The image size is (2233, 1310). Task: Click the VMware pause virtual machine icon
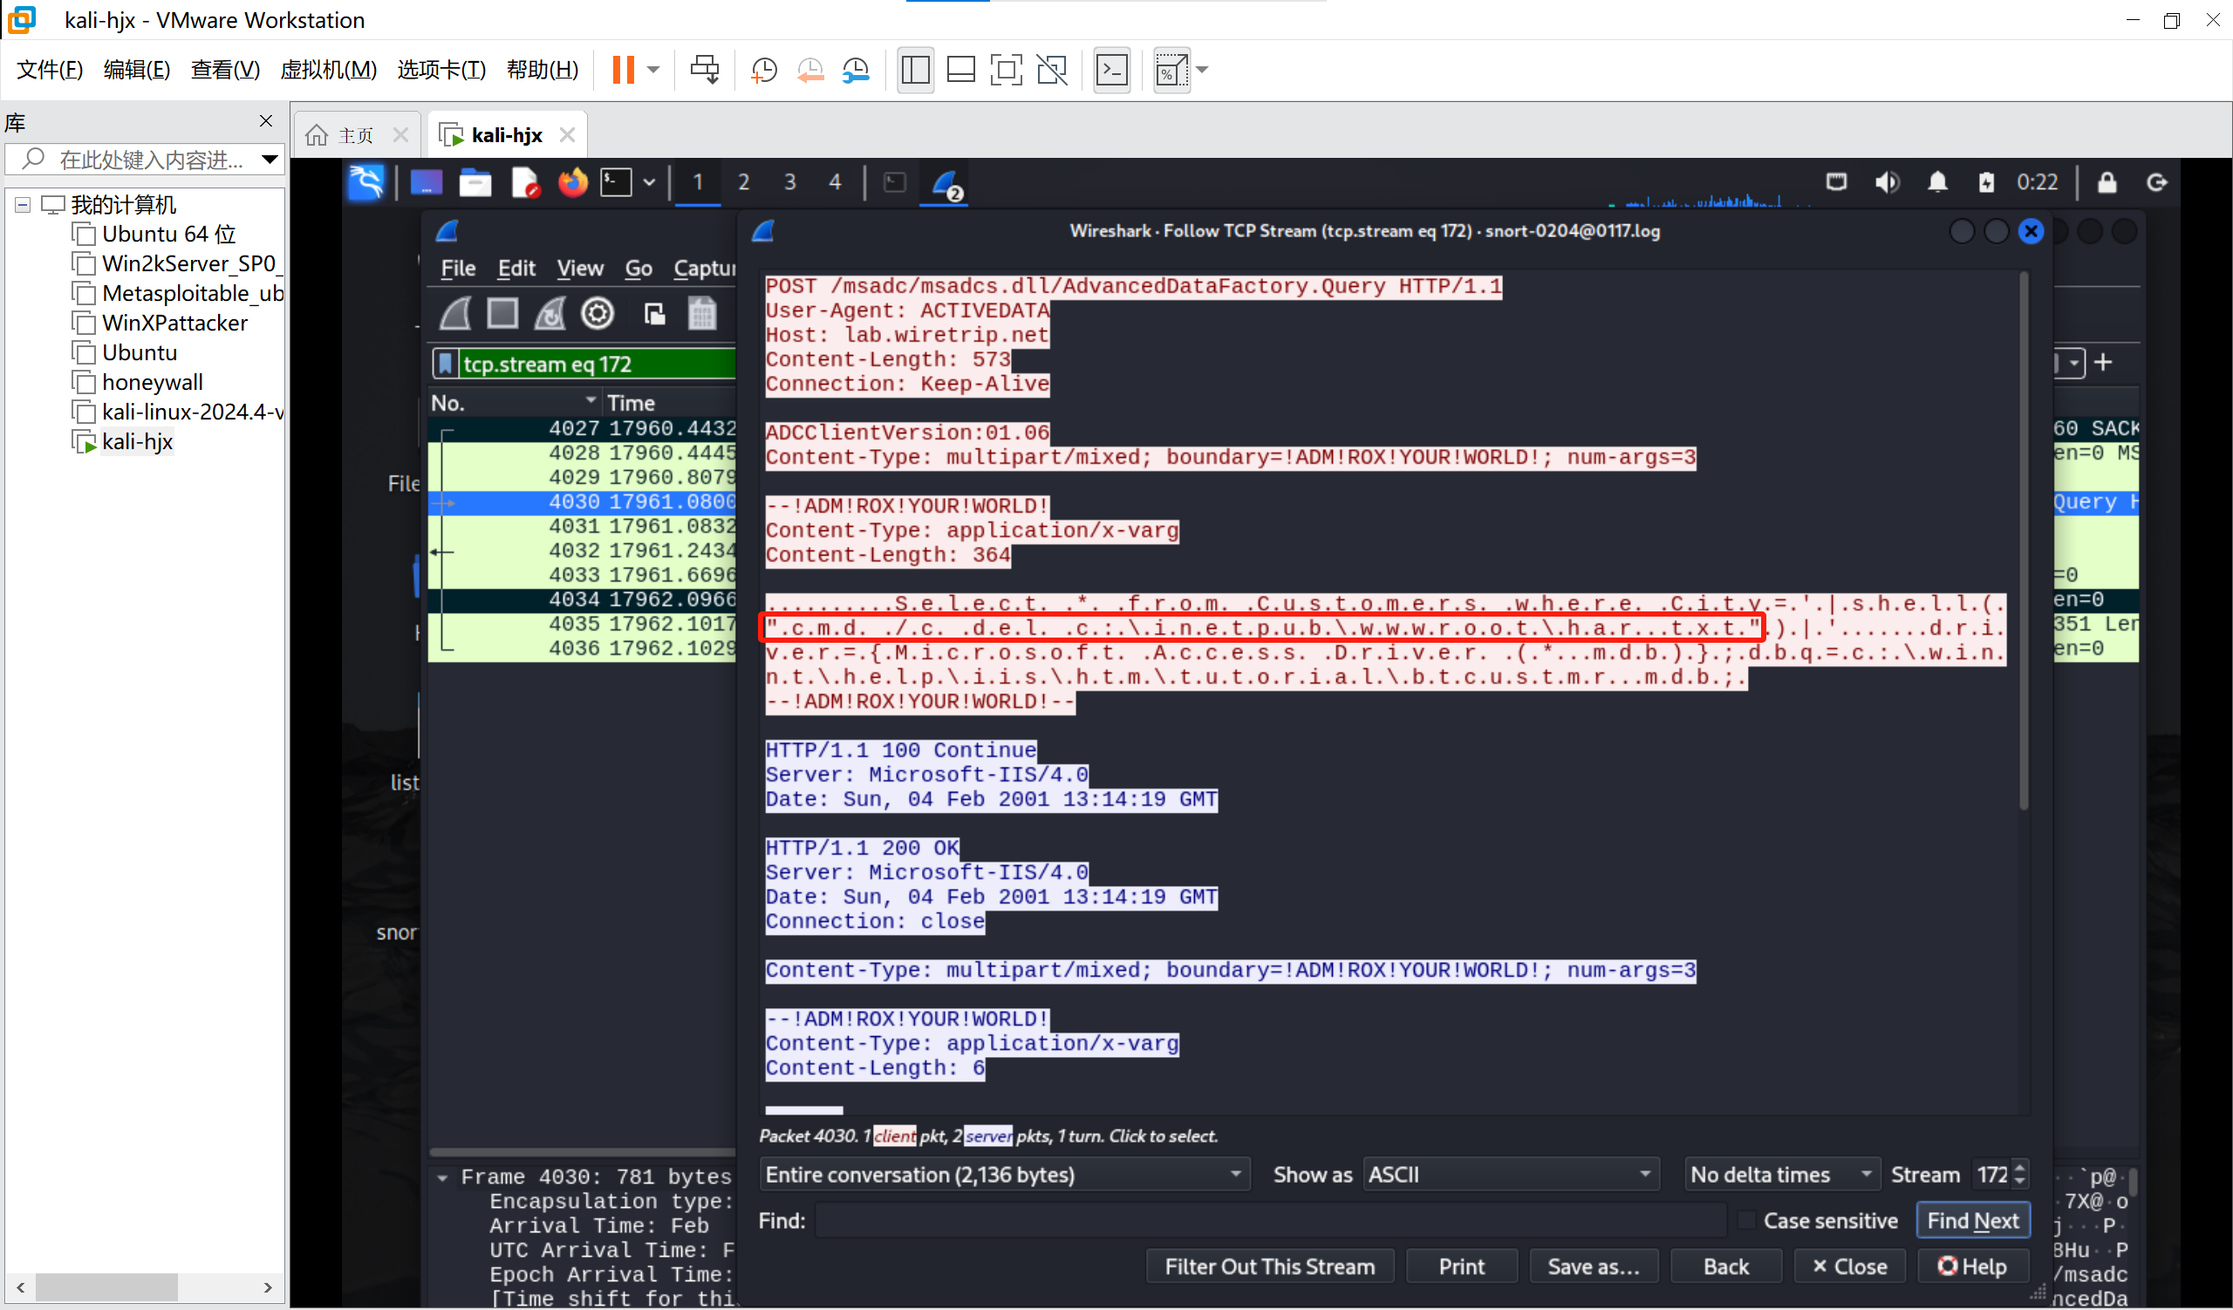[x=623, y=69]
